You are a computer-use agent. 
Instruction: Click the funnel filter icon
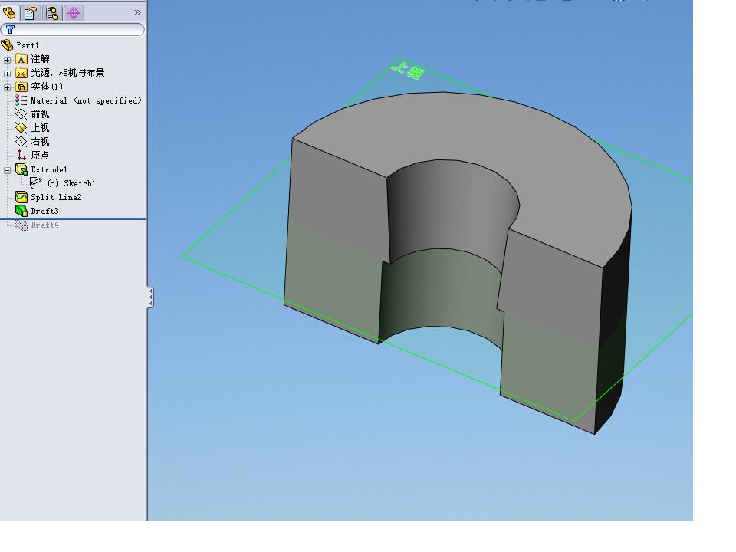[10, 29]
